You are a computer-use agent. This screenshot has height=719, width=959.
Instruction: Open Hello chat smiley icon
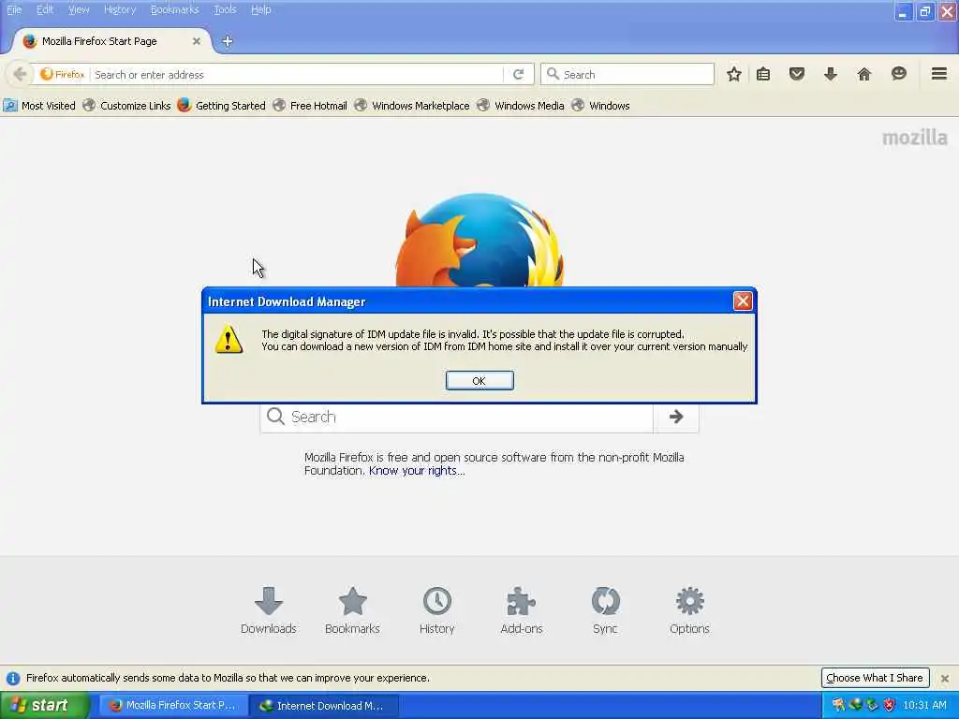[x=898, y=74]
